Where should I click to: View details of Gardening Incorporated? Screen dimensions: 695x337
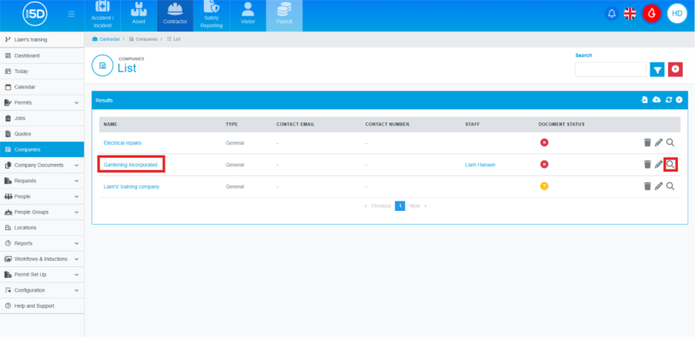point(670,164)
